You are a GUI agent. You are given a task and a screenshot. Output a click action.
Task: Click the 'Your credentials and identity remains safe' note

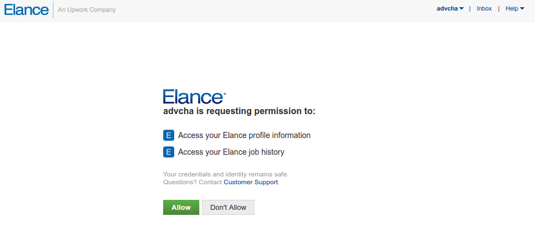click(225, 174)
